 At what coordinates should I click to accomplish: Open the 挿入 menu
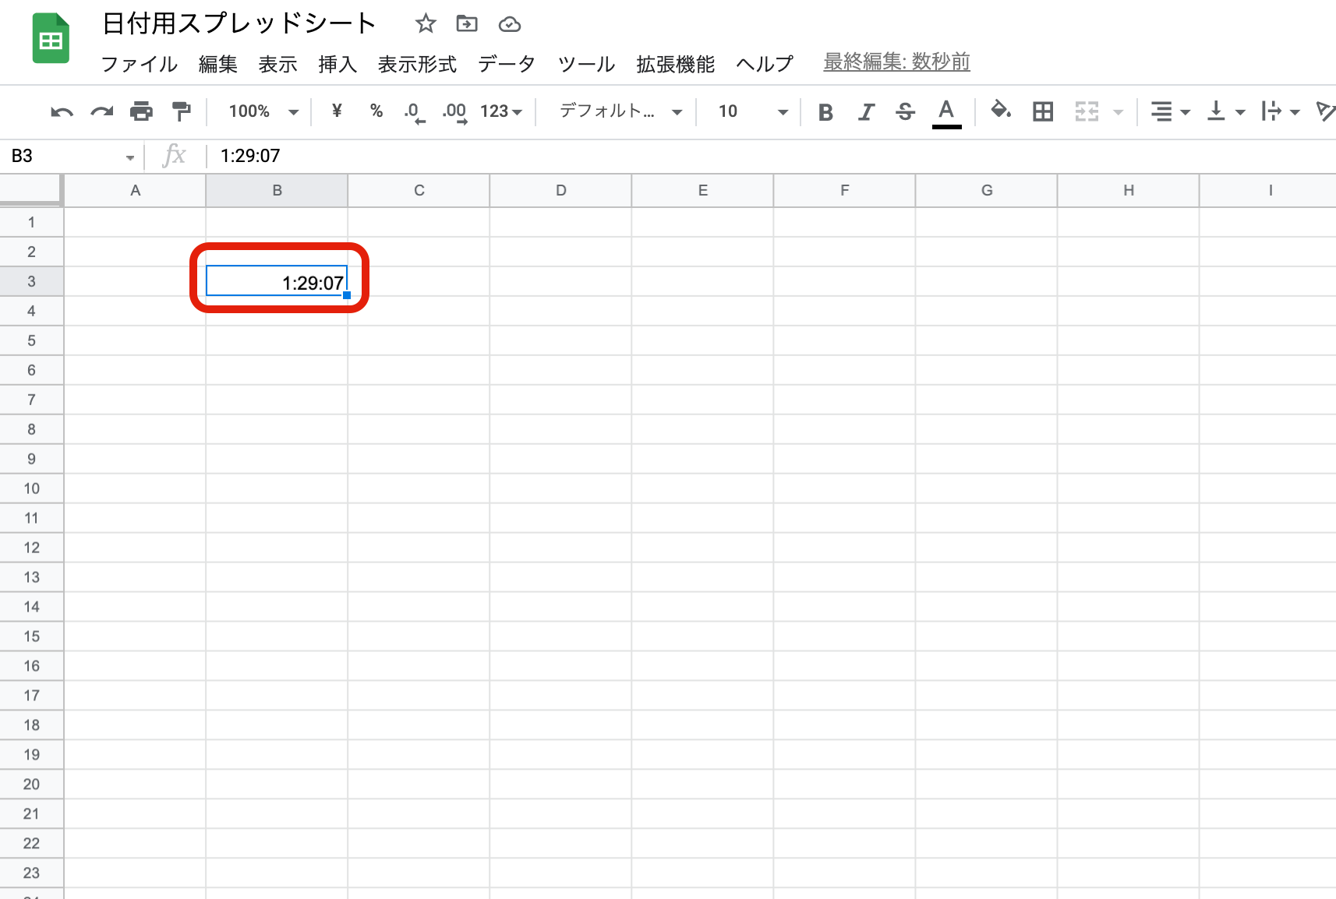tap(338, 64)
